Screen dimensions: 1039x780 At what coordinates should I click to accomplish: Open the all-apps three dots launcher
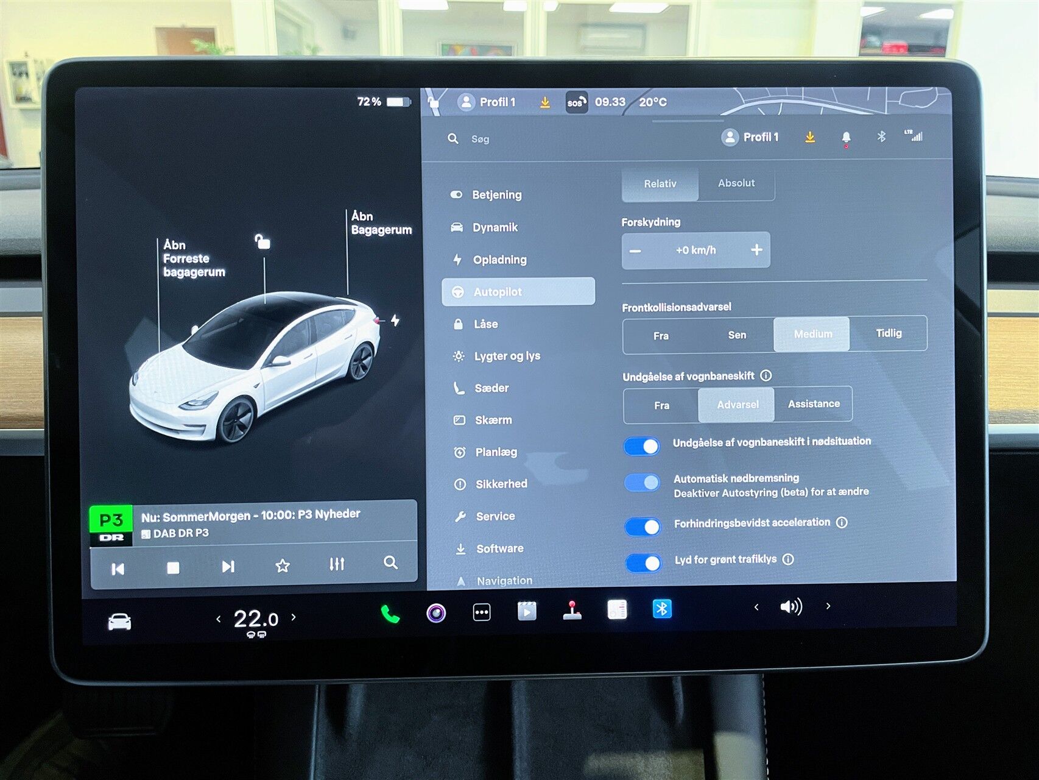click(x=482, y=612)
